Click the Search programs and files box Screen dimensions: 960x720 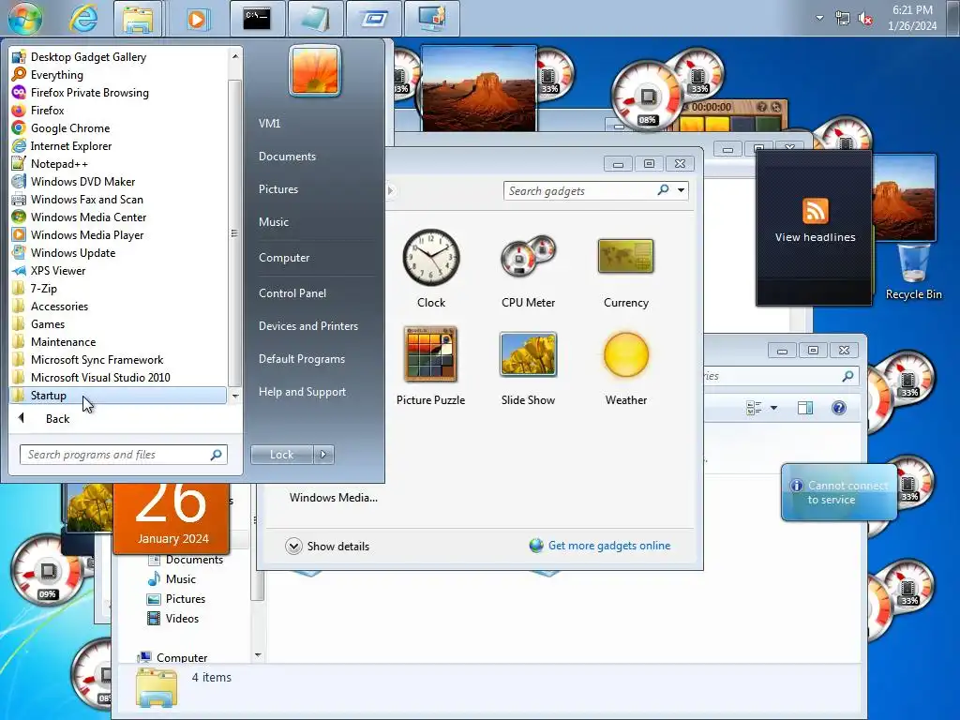(x=123, y=455)
